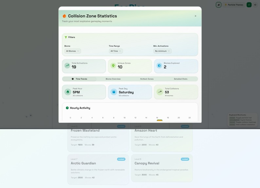Click the Hourly Activity clock icon
Screen dimensions: 260x188
point(67,108)
